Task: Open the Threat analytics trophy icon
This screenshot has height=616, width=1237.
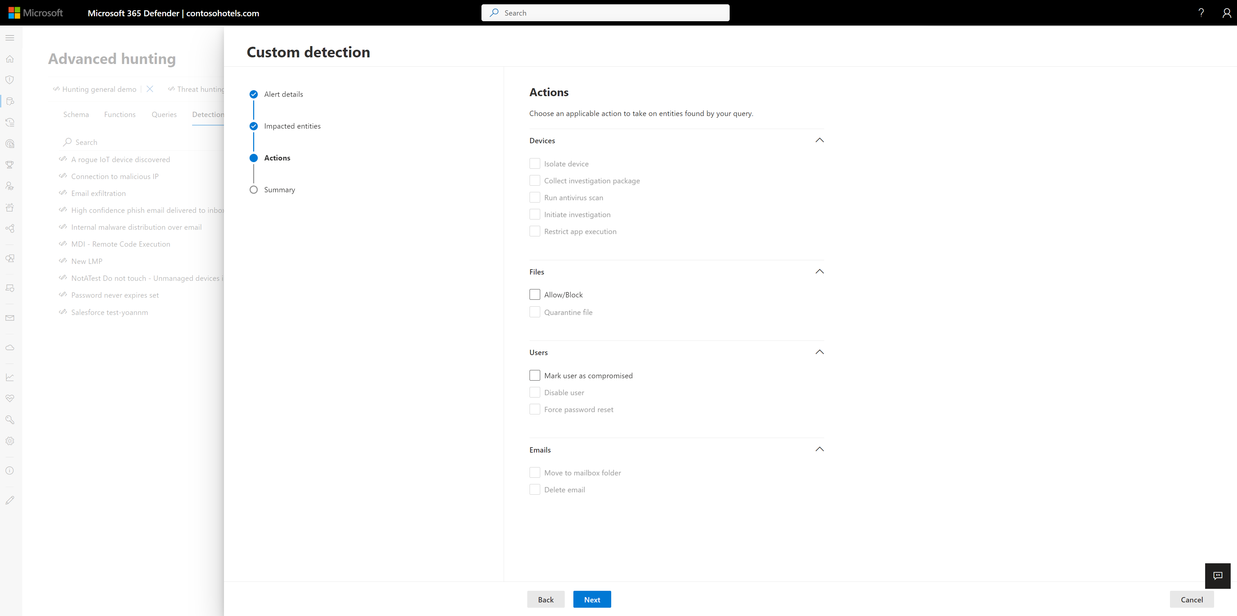Action: click(x=10, y=164)
